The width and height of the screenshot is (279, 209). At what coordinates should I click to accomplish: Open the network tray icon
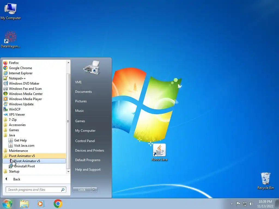coord(245,204)
